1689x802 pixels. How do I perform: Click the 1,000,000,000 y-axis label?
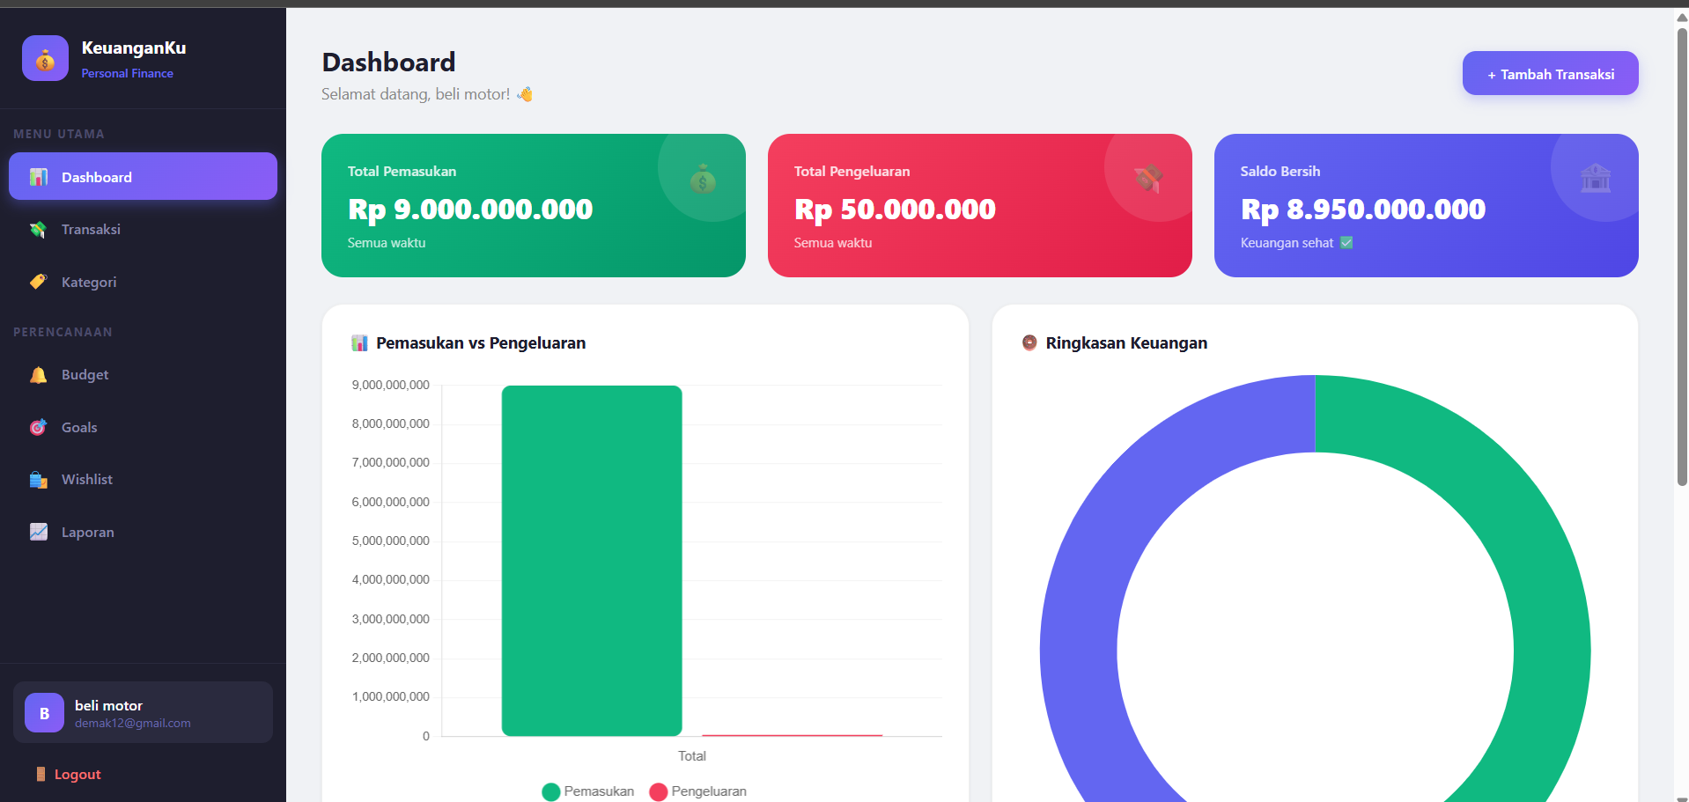tap(390, 697)
